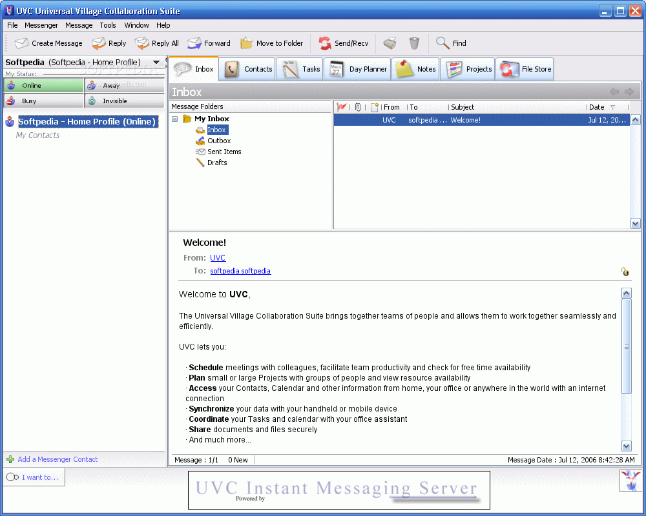This screenshot has width=646, height=516.
Task: Open the Help menu
Action: pos(163,25)
